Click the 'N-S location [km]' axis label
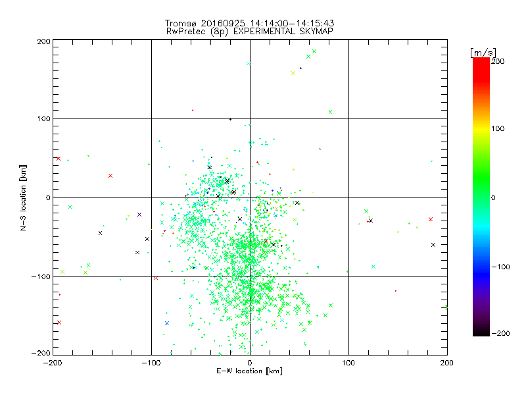526x395 pixels. 23,198
